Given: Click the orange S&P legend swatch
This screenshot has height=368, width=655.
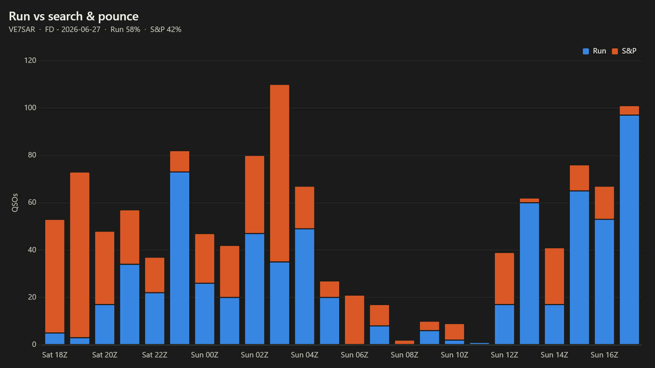Looking at the screenshot, I should point(615,51).
